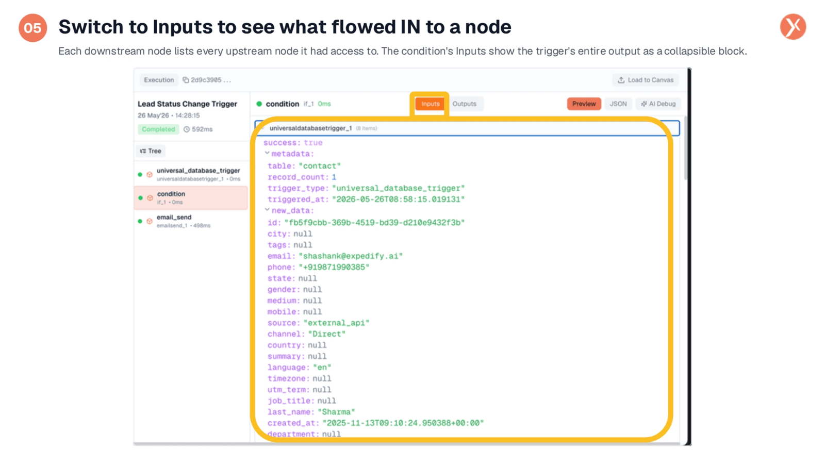Screen dimensions: 825x464
Task: Click green status dot of universal_database_trigger
Action: click(x=140, y=175)
